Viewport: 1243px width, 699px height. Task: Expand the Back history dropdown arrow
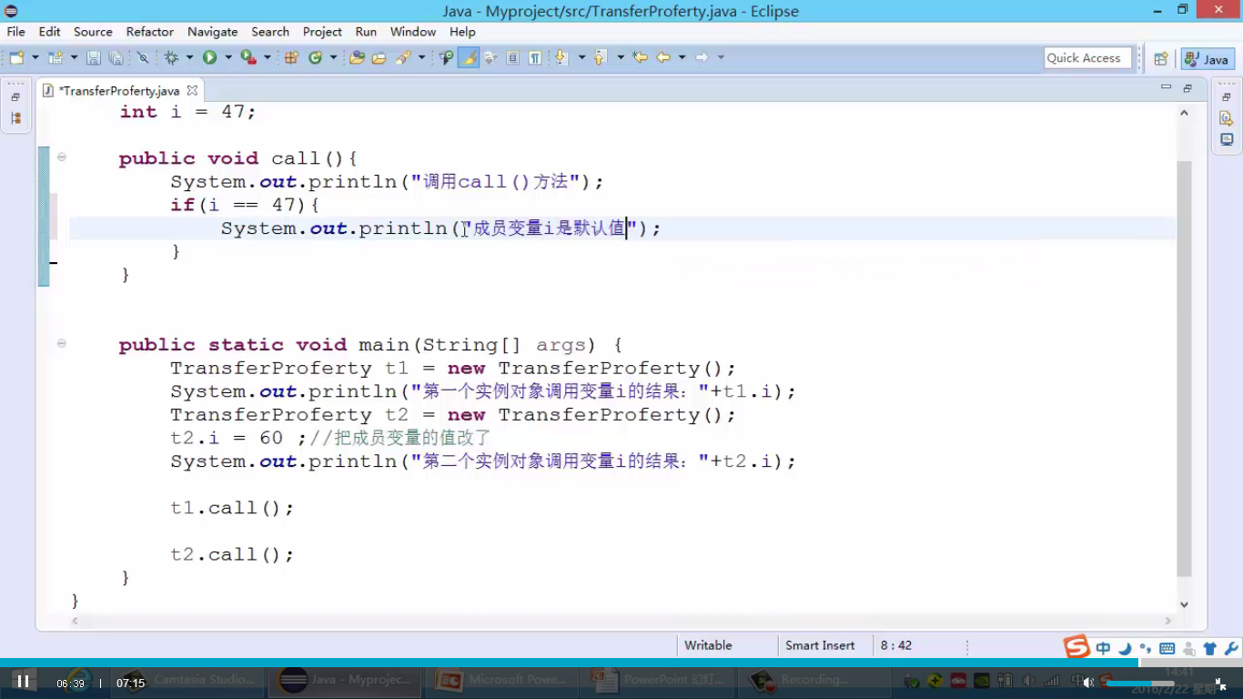682,57
